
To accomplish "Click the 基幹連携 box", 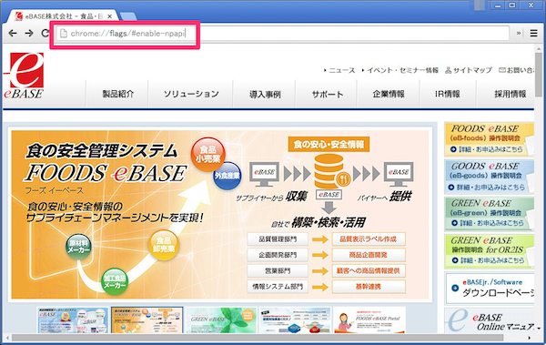I will click(369, 287).
